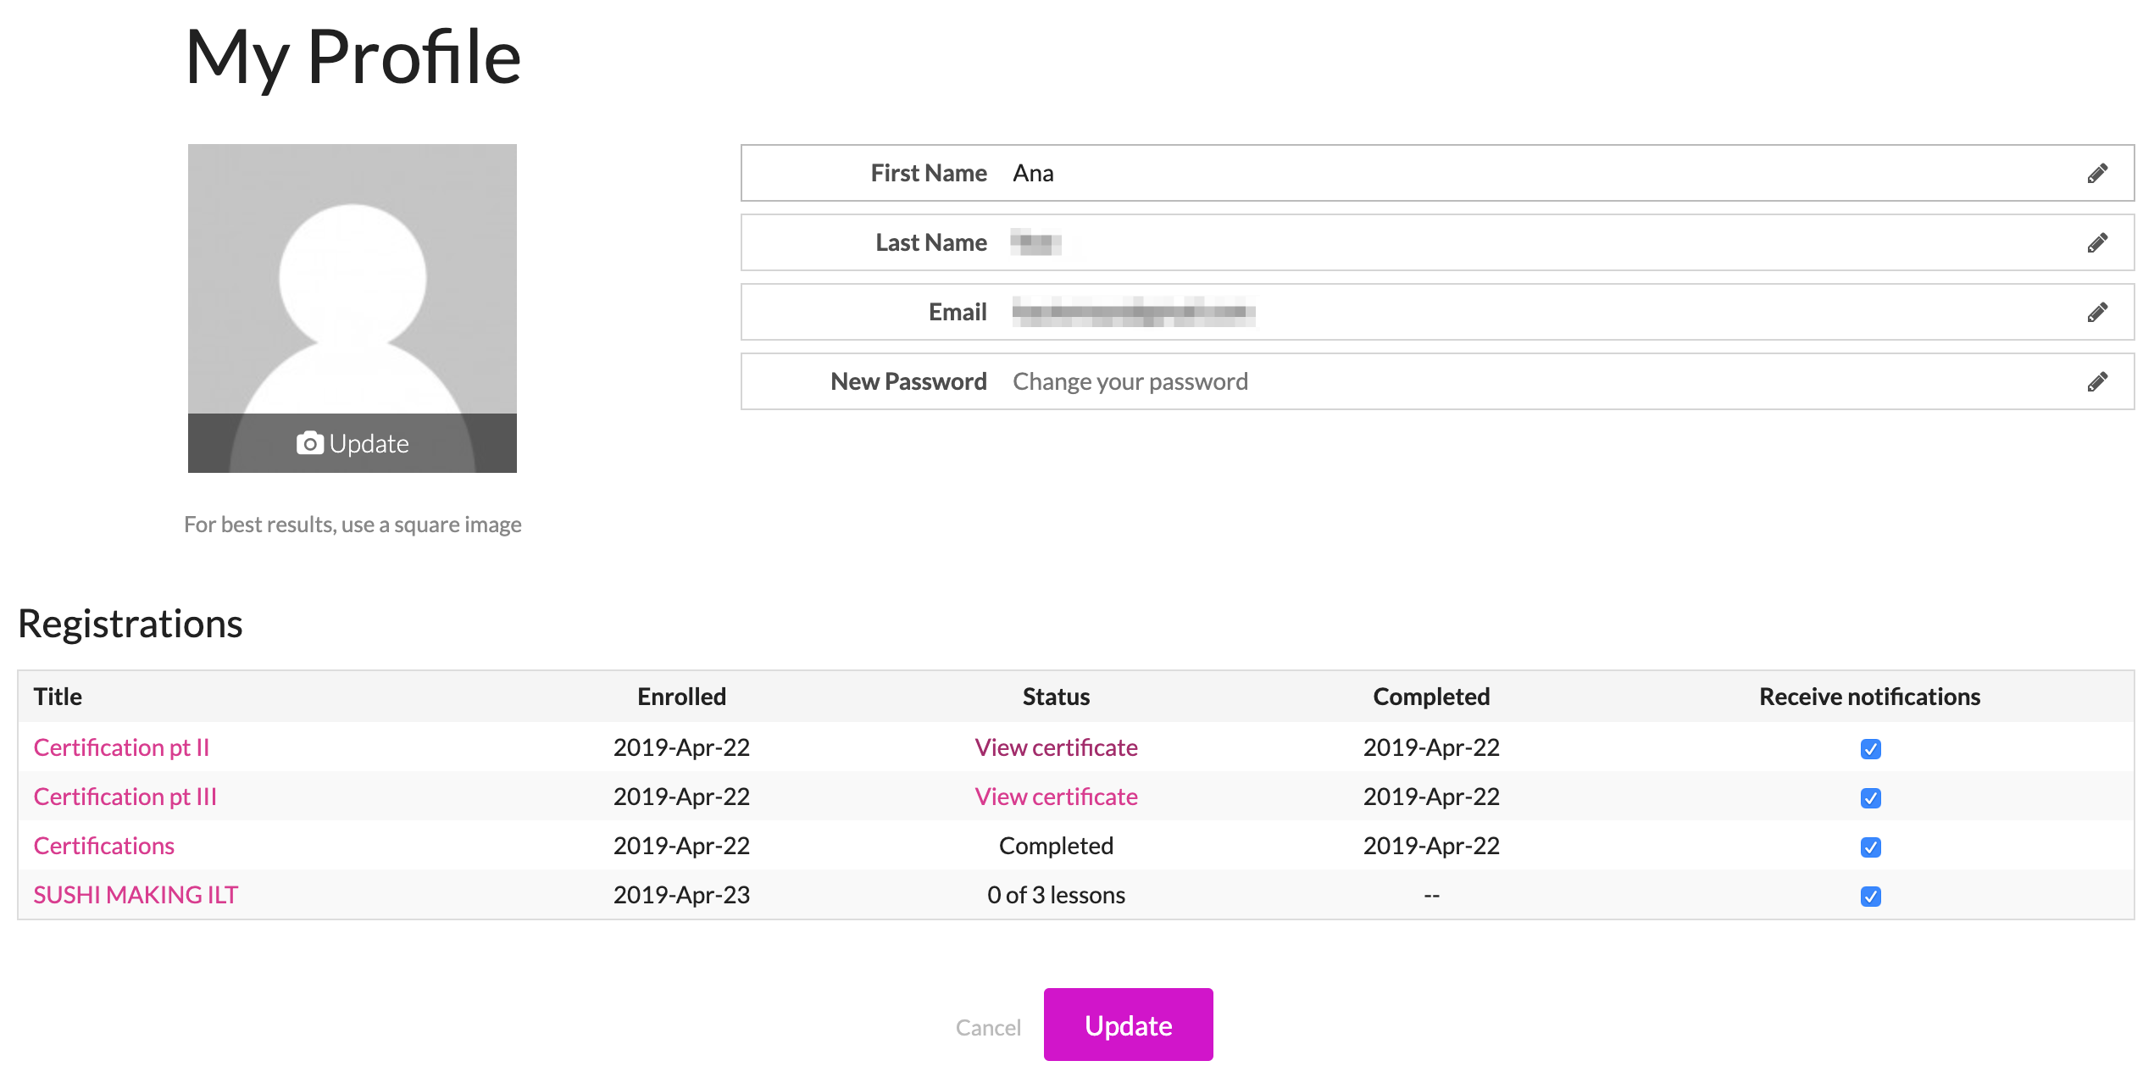The width and height of the screenshot is (2154, 1083).
Task: Toggle notifications checkbox for Certification pt III
Action: [x=1870, y=798]
